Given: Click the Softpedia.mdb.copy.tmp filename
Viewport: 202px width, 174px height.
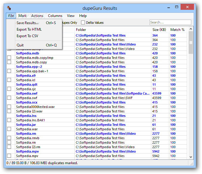Looking at the screenshot, I should [35, 58].
